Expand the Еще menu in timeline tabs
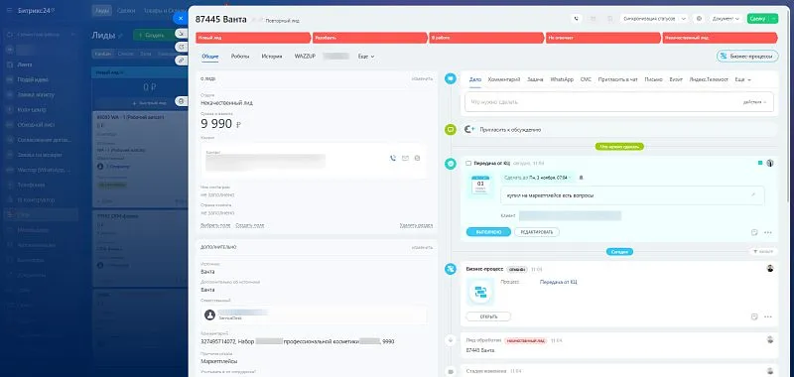 click(742, 80)
